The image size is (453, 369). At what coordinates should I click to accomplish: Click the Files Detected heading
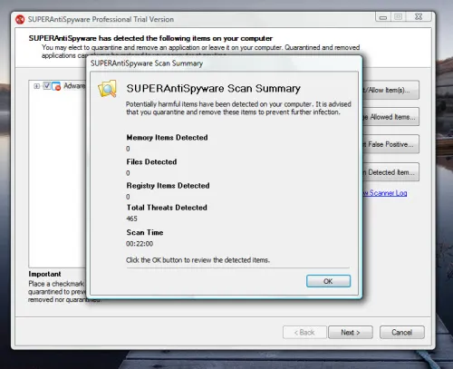[x=151, y=161]
